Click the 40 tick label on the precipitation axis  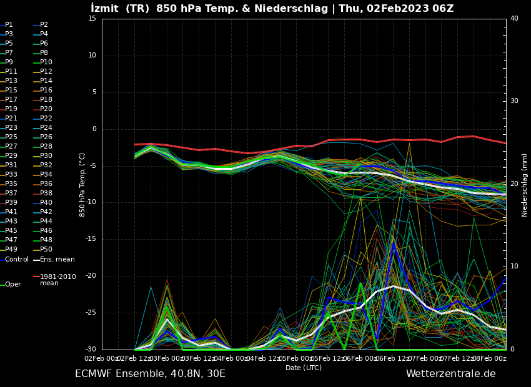point(514,18)
